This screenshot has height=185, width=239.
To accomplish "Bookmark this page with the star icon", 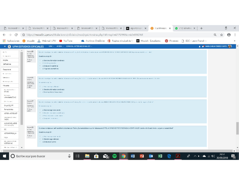I will pyautogui.click(x=222, y=35).
